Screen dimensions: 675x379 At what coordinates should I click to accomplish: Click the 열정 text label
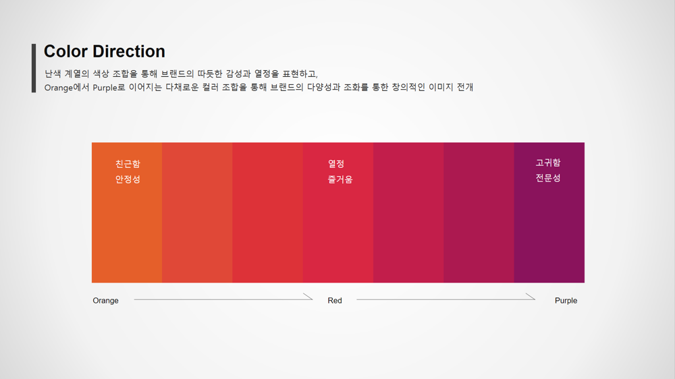[336, 164]
